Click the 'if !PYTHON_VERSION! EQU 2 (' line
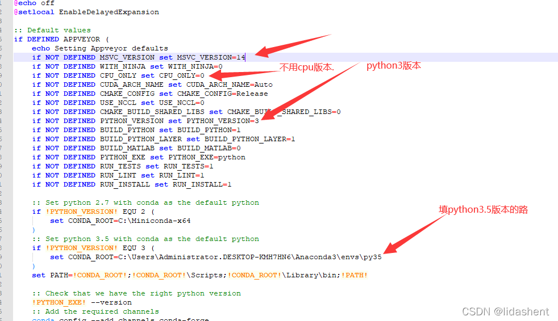558x321 pixels. point(93,212)
